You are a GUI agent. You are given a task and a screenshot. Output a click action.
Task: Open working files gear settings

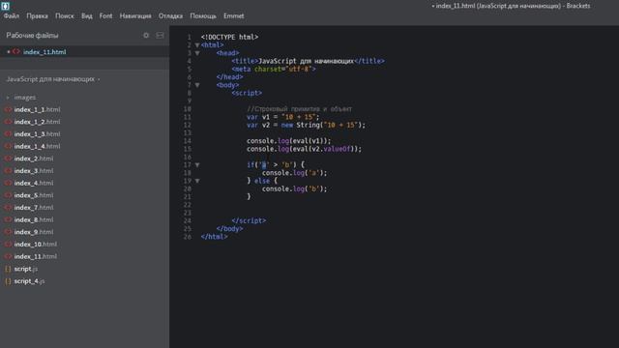tap(146, 35)
